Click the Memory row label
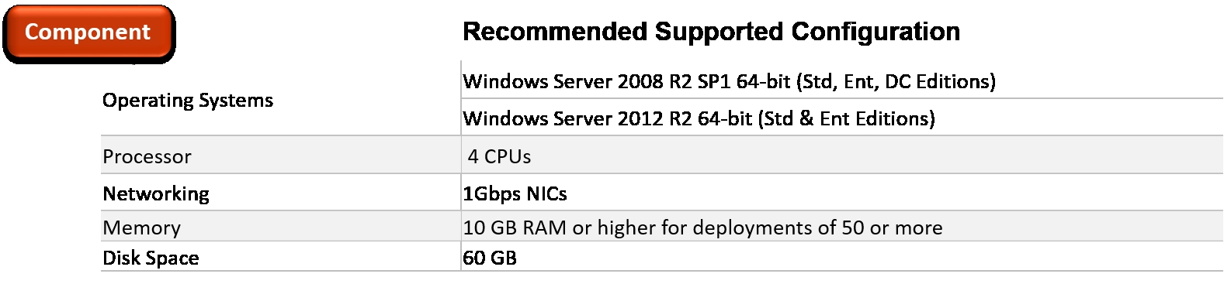 [x=141, y=228]
